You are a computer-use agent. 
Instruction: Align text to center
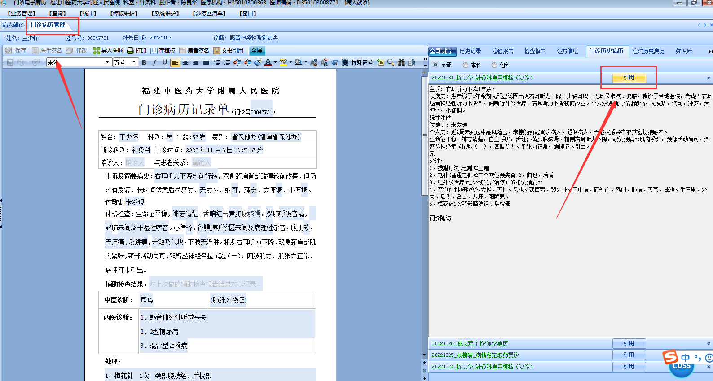(x=185, y=62)
